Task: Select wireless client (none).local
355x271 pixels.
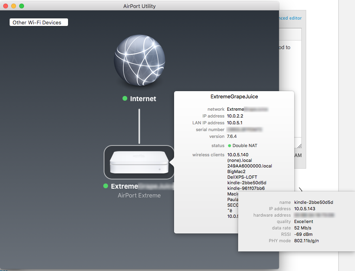Action: point(239,160)
